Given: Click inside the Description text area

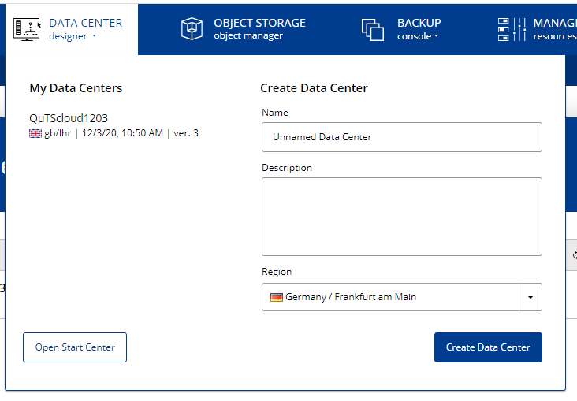Looking at the screenshot, I should click(401, 216).
